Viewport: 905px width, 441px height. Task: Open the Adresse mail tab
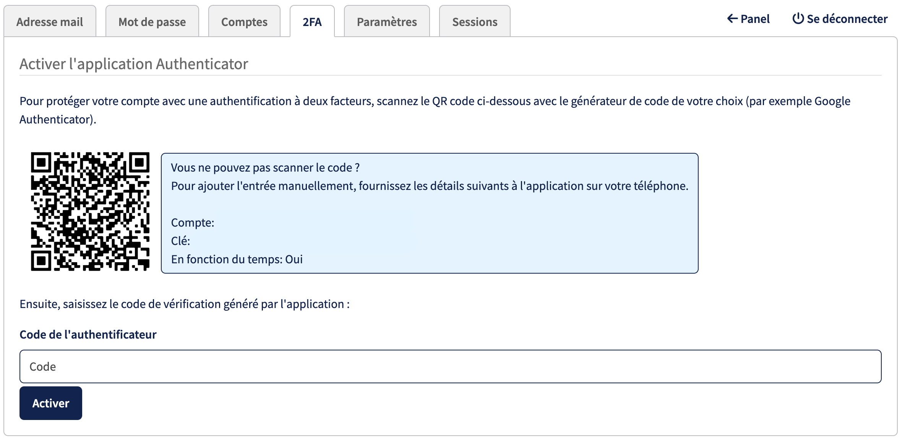click(x=50, y=21)
